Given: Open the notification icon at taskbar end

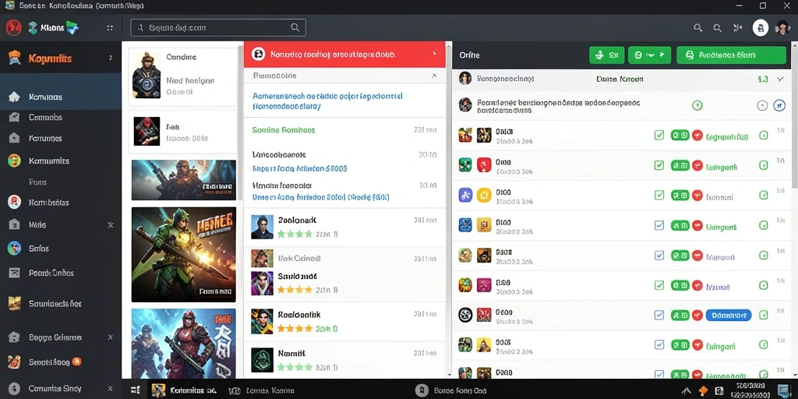Looking at the screenshot, I should tap(783, 390).
